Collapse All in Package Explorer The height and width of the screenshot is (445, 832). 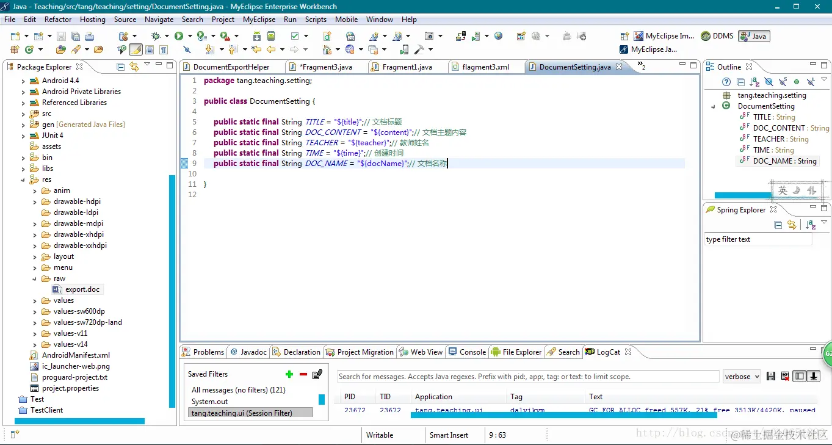(121, 67)
